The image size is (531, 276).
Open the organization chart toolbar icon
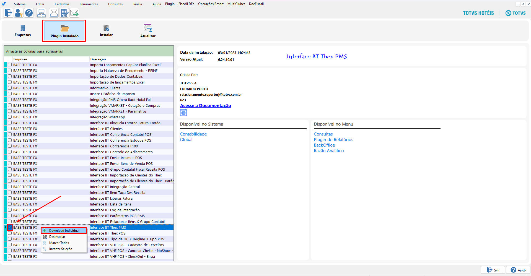click(x=42, y=13)
